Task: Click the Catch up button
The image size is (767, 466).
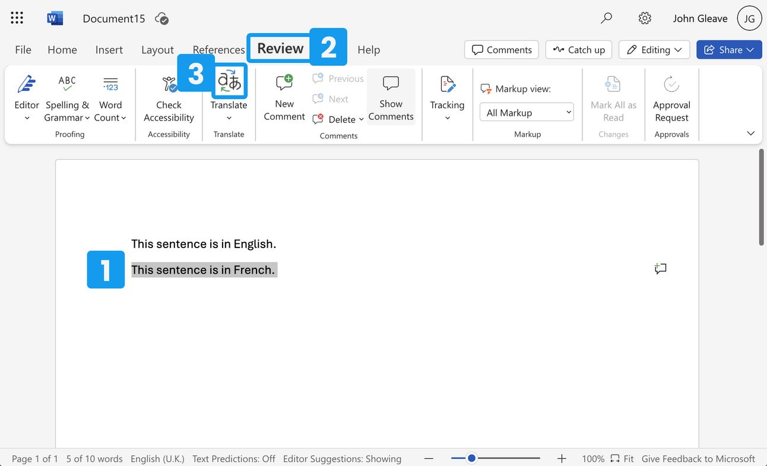Action: pos(579,50)
